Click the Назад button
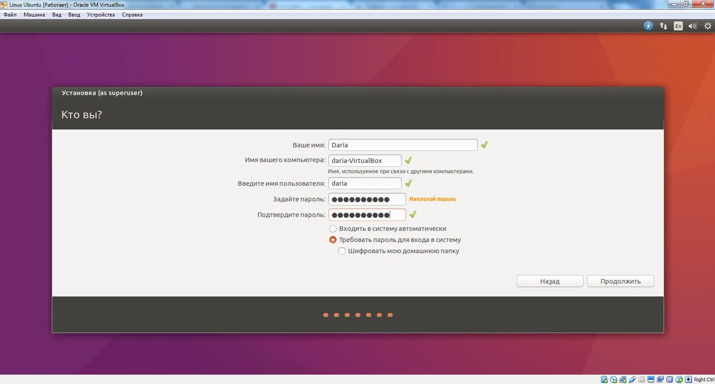The height and width of the screenshot is (384, 715). click(x=550, y=281)
